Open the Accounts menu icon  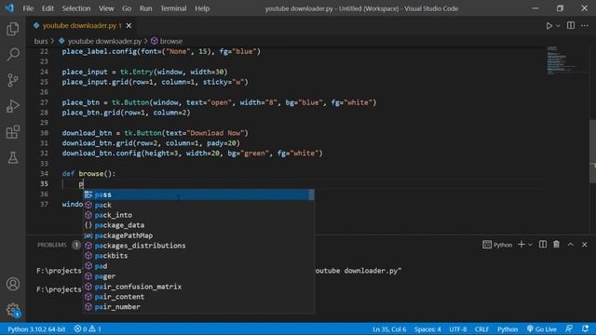13,284
